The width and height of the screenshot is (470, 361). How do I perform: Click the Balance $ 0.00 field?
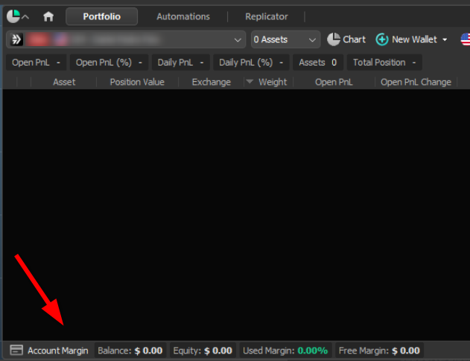(130, 351)
